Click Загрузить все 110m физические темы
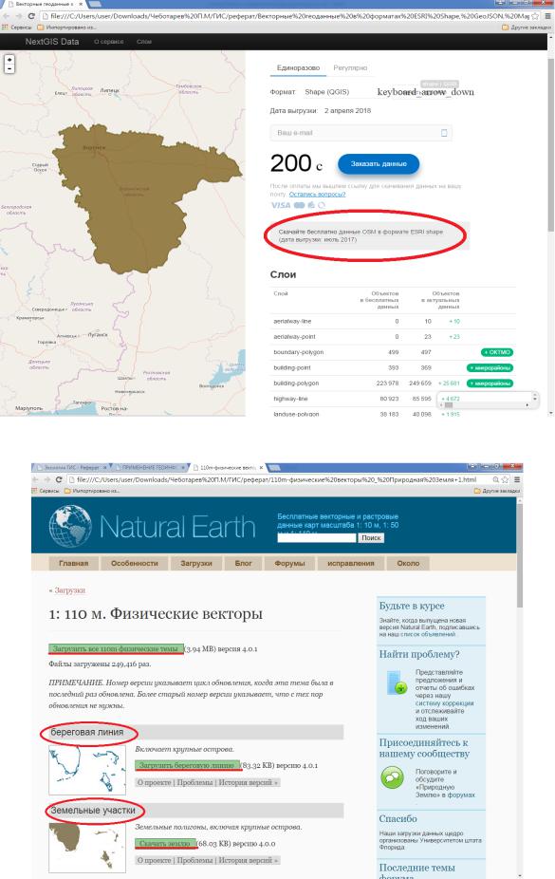The height and width of the screenshot is (879, 555). (116, 648)
